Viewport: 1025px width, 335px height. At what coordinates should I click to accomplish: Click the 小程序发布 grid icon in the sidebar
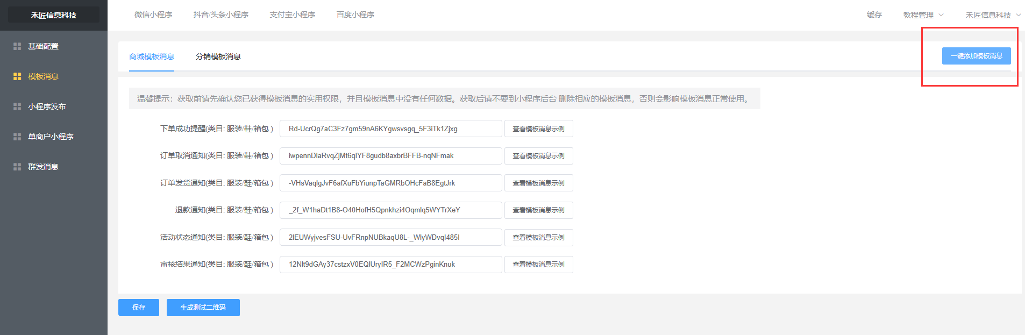[17, 106]
